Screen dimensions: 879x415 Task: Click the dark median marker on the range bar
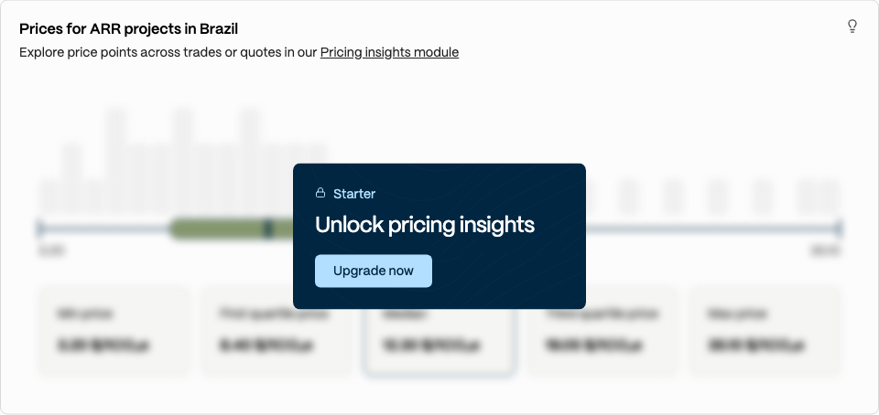[268, 229]
